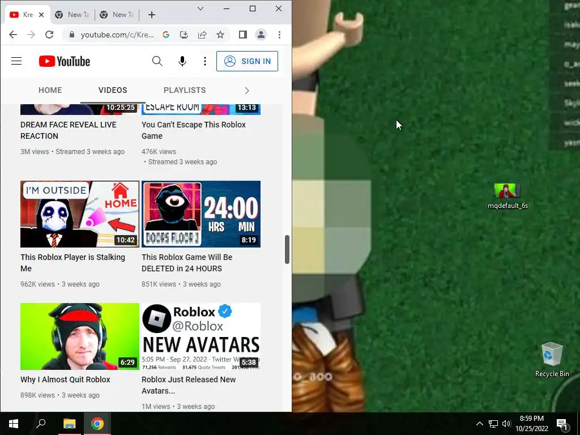This screenshot has height=435, width=580.
Task: Open Roblox NEW AVATARS video thumbnail
Action: pos(201,336)
